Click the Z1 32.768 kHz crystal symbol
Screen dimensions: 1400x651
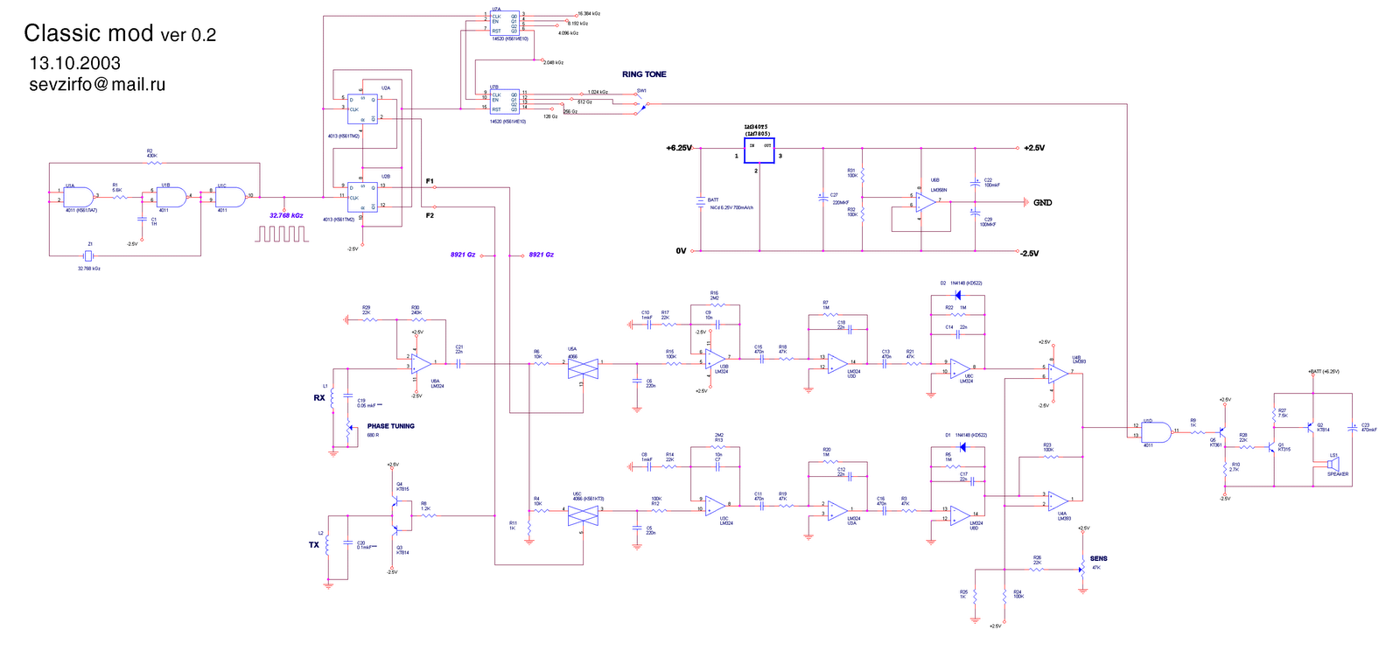tap(89, 255)
